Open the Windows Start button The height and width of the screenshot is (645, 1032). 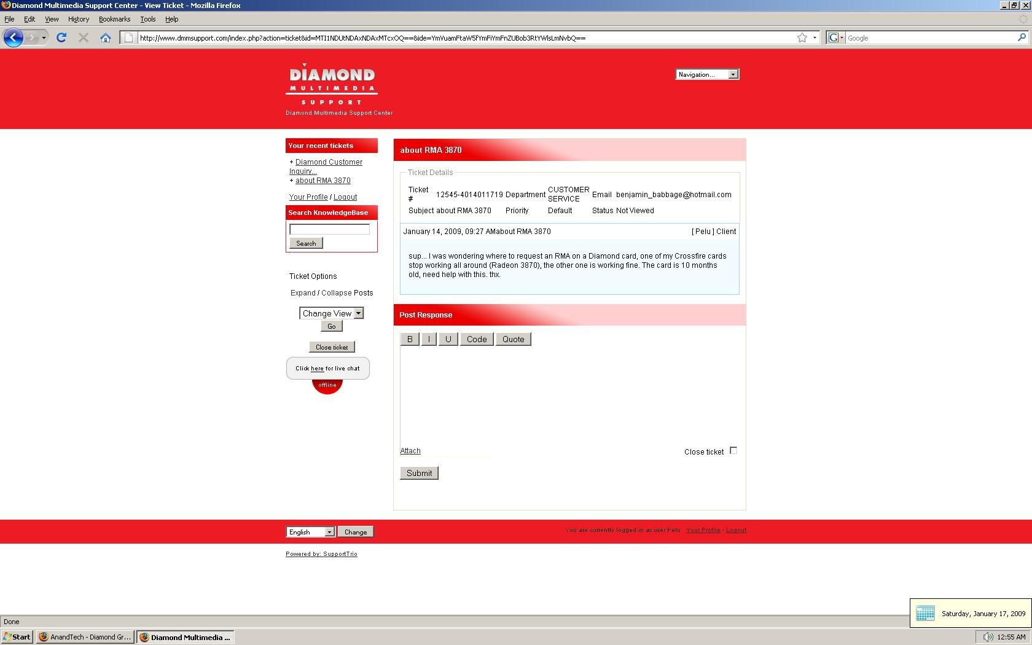(17, 637)
